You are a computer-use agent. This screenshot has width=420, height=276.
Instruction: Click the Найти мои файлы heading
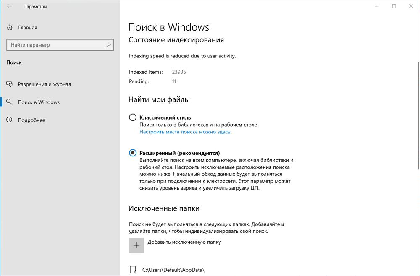pyautogui.click(x=159, y=99)
